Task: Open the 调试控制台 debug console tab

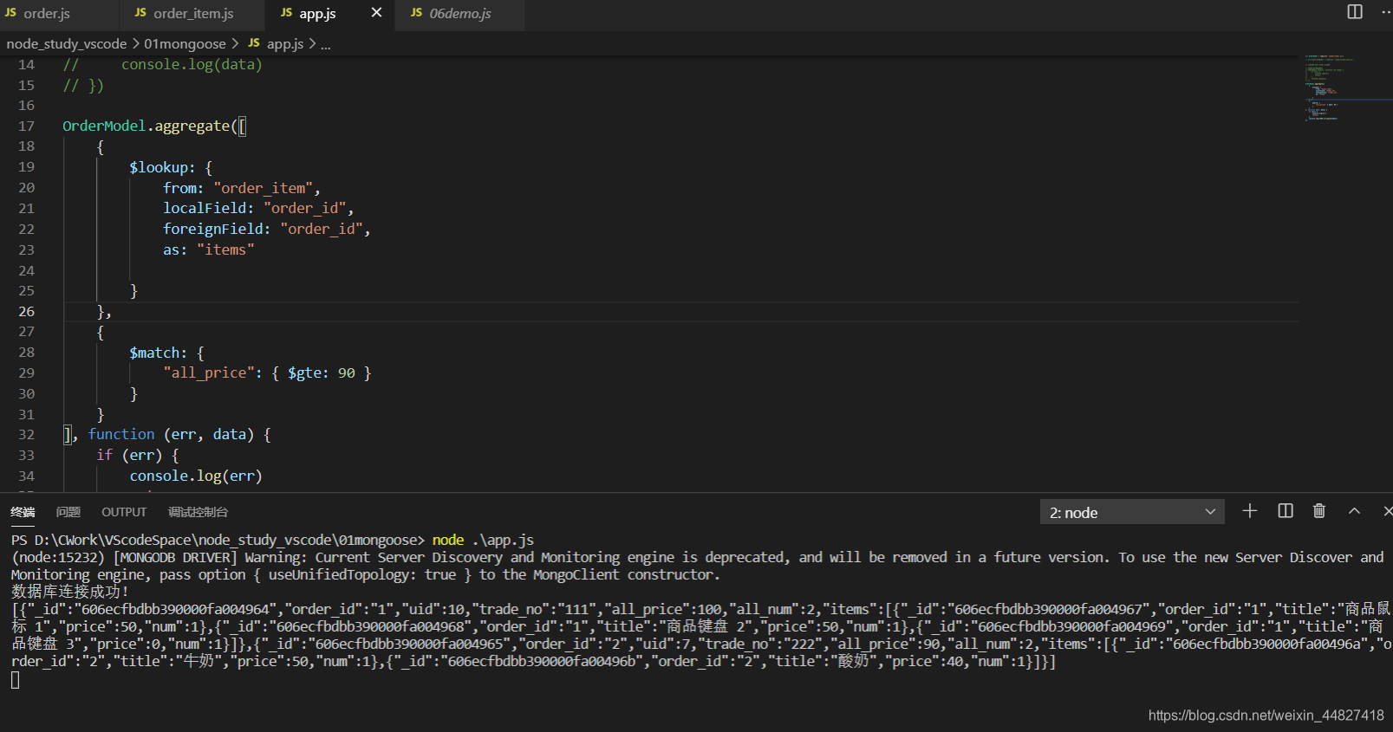Action: (x=198, y=512)
